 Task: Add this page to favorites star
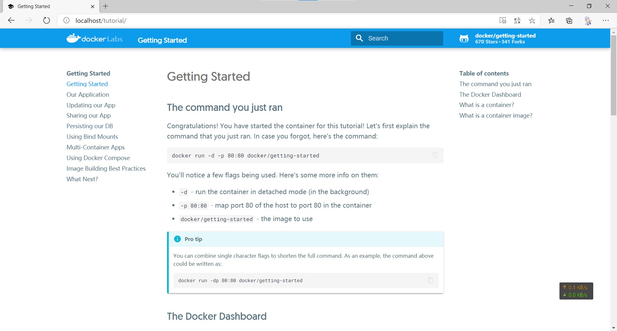tap(532, 21)
